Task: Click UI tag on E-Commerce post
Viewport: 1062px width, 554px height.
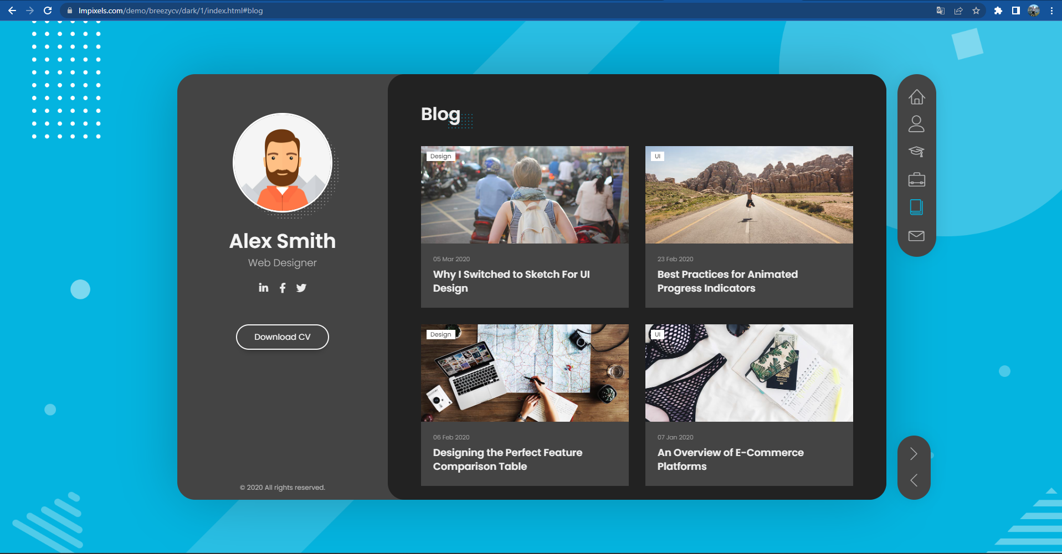Action: coord(658,334)
